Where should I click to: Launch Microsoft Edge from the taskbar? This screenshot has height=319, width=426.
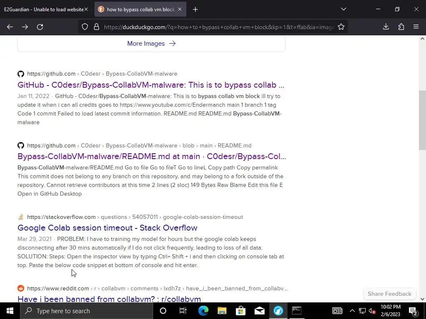click(203, 311)
